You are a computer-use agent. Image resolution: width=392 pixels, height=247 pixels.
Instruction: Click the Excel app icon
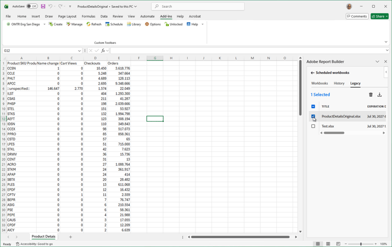tap(6, 6)
